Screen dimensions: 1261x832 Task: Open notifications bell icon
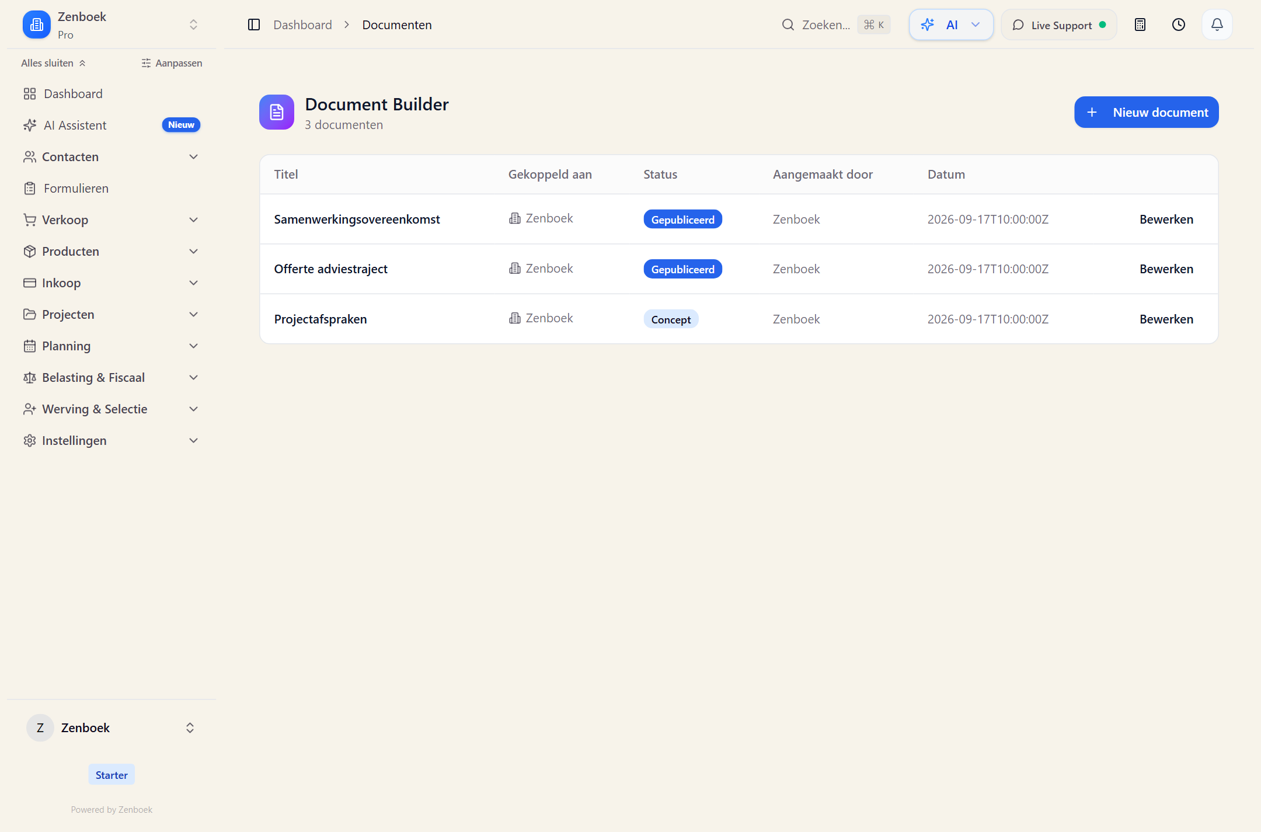pyautogui.click(x=1217, y=25)
